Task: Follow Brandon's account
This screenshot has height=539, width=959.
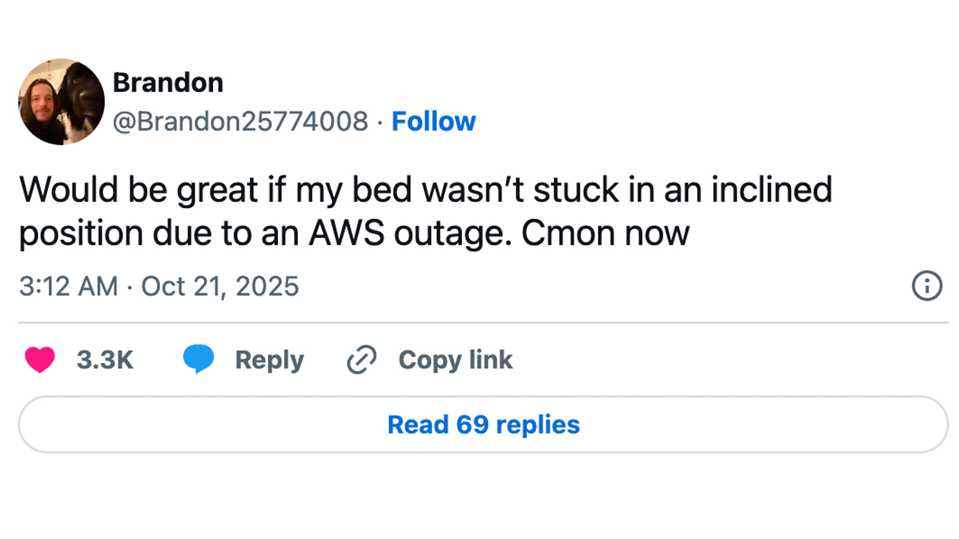Action: pos(433,122)
